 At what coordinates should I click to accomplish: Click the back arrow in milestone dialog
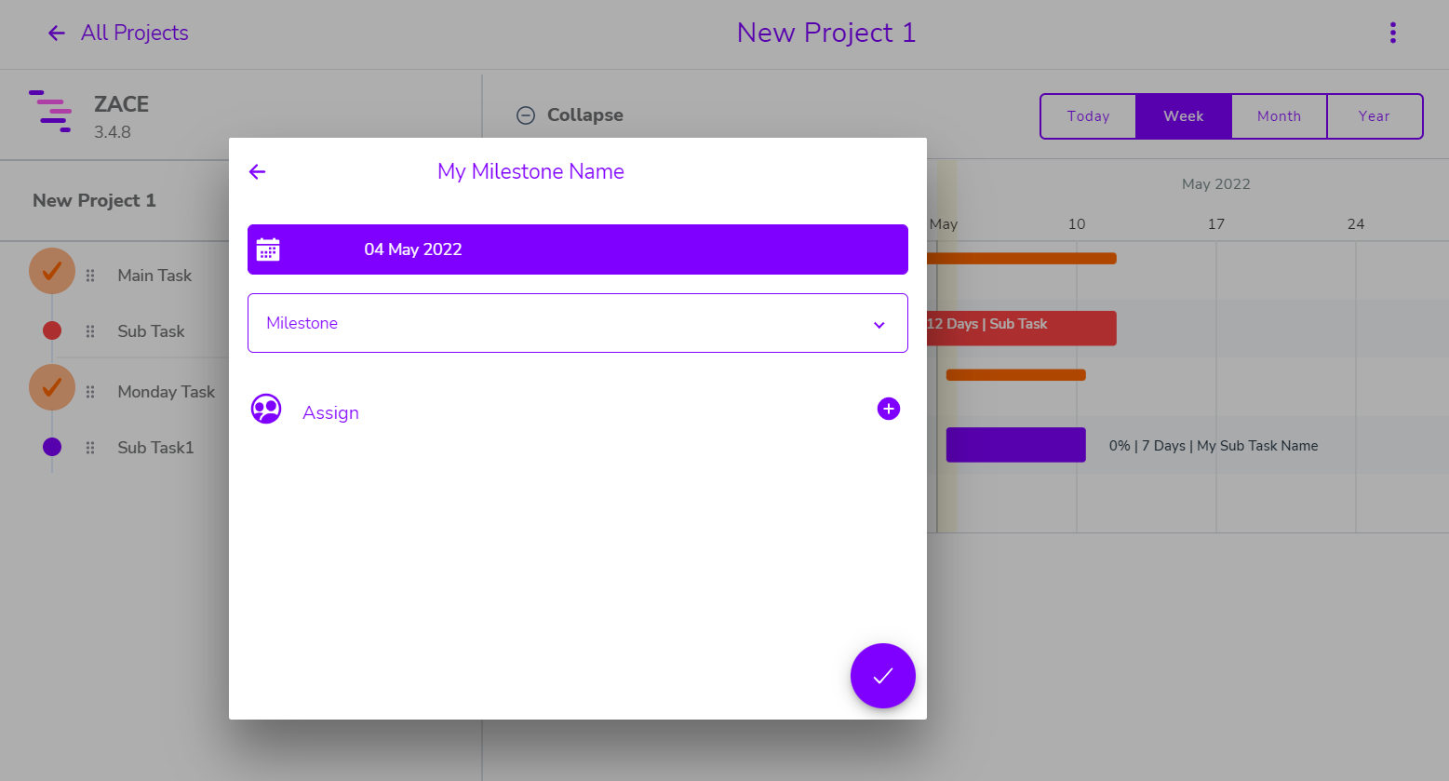click(x=258, y=171)
